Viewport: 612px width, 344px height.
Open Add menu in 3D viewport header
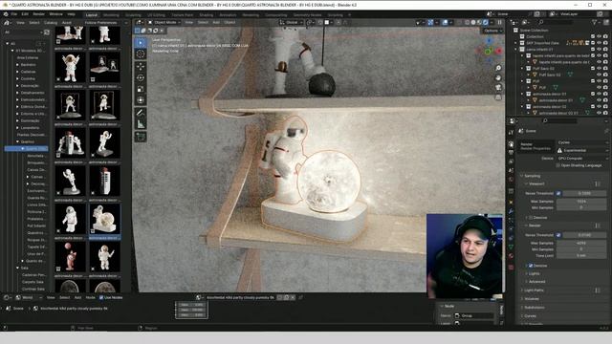point(216,23)
